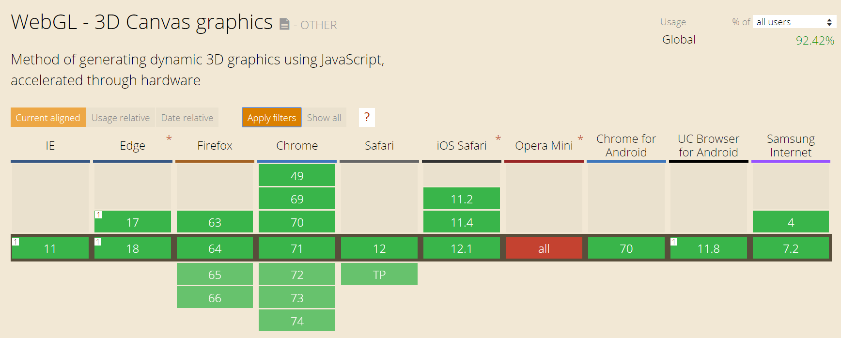Viewport: 841px width, 338px height.
Task: Select the IE 11 version cell
Action: tap(50, 248)
